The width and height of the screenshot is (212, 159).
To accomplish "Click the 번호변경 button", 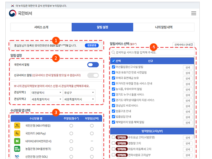I will (92, 45).
